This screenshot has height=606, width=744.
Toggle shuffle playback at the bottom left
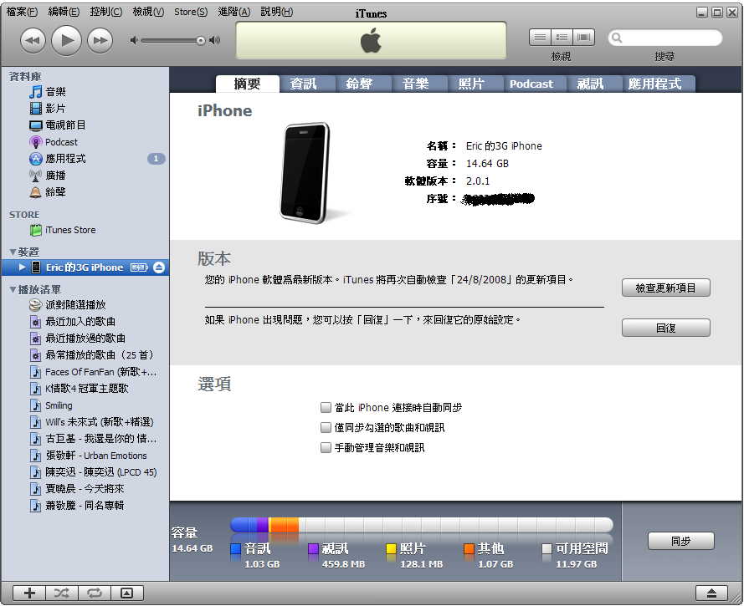[62, 593]
